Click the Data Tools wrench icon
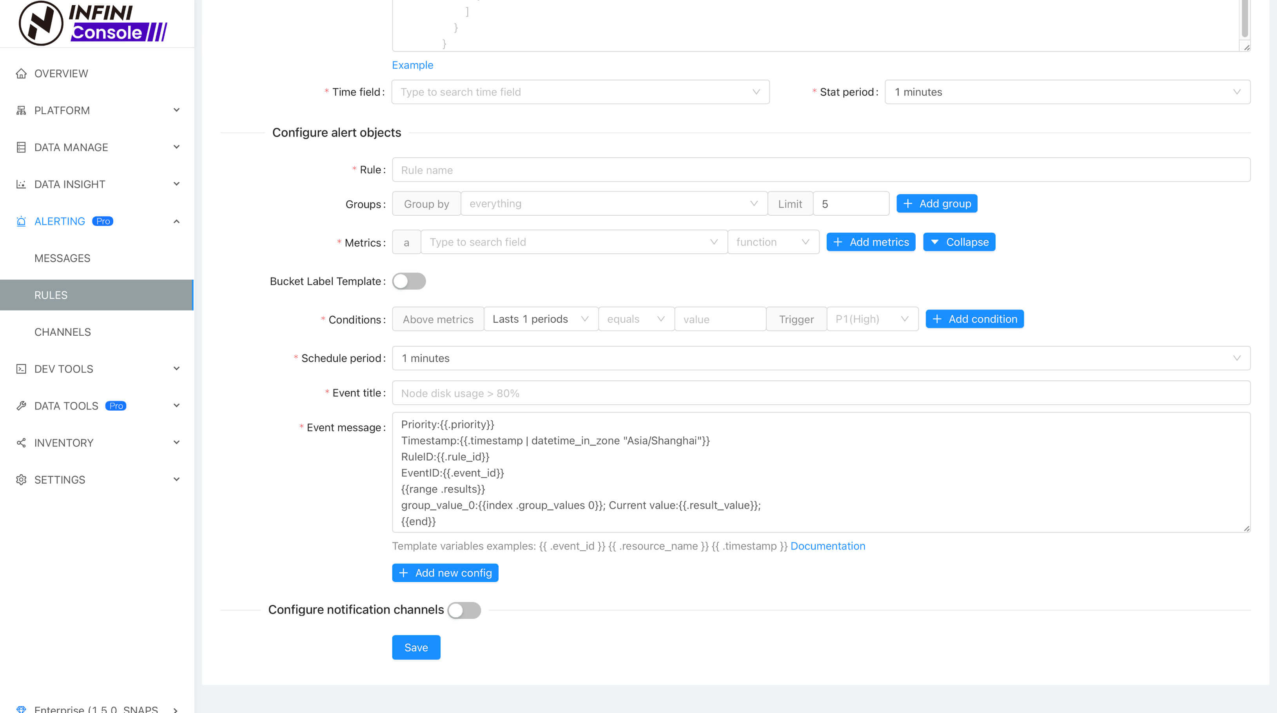The height and width of the screenshot is (713, 1277). 21,406
